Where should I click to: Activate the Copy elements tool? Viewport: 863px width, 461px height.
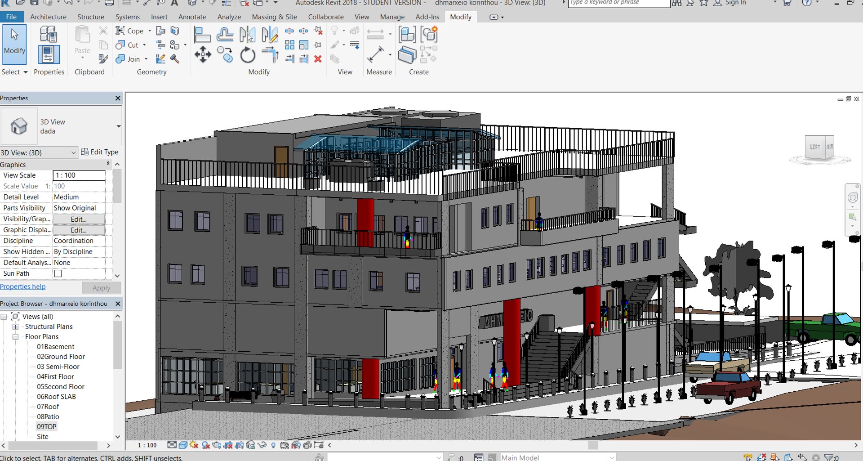tap(225, 55)
